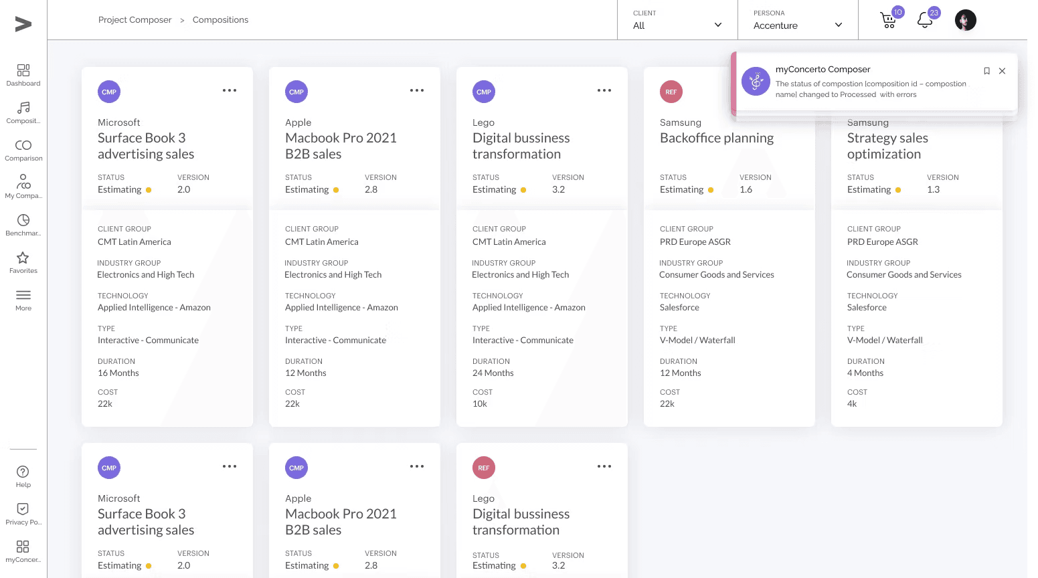The image size is (1038, 578).
Task: Click Compositions breadcrumb
Action: pyautogui.click(x=220, y=20)
